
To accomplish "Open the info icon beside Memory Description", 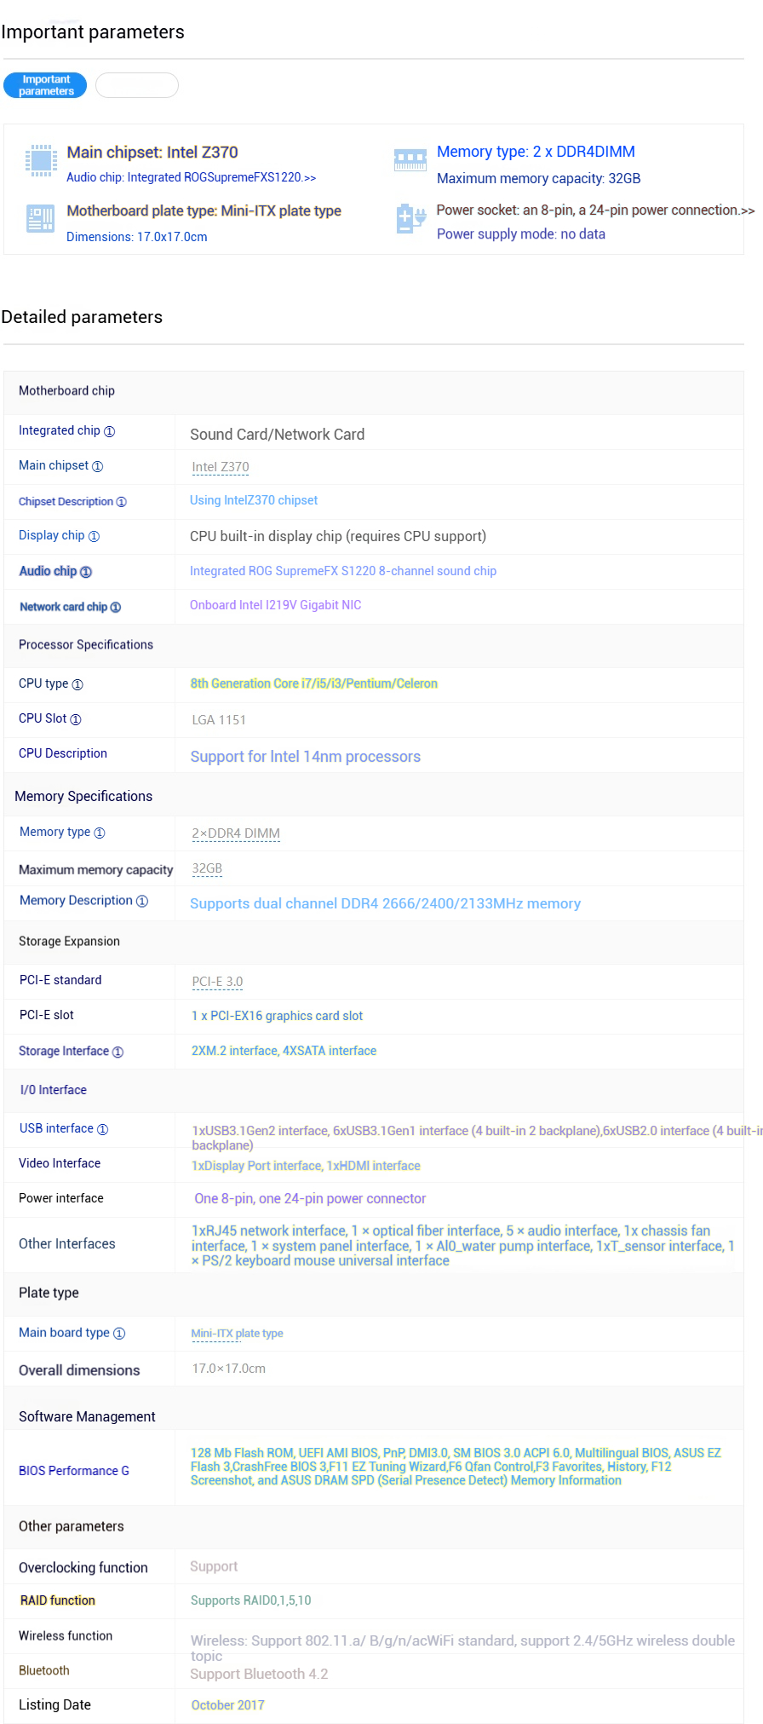I will pyautogui.click(x=142, y=901).
